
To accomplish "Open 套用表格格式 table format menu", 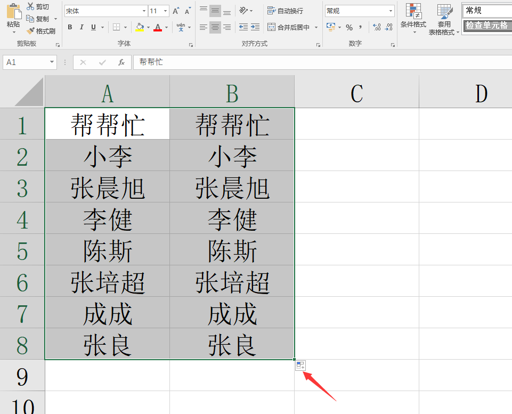I will [444, 19].
